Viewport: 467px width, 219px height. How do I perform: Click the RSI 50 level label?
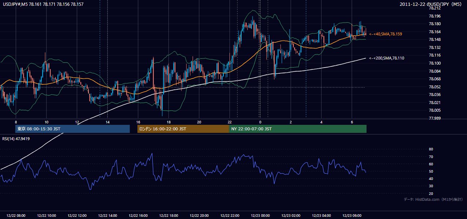pos(431,171)
